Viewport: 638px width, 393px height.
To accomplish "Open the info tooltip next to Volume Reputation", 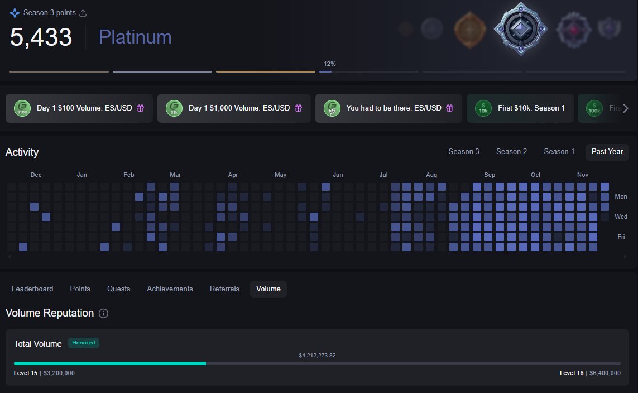I will [x=103, y=313].
